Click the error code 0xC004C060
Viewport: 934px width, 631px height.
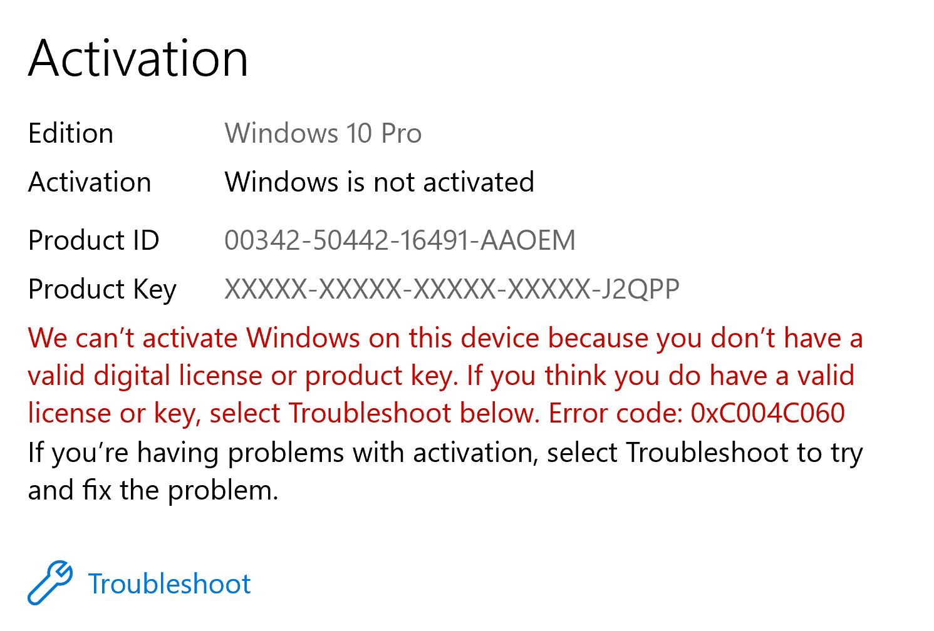tap(768, 413)
